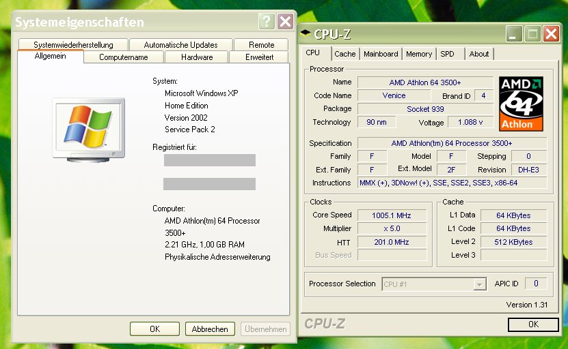Image resolution: width=568 pixels, height=349 pixels.
Task: Click the Revision value DH-E3
Action: 528,170
